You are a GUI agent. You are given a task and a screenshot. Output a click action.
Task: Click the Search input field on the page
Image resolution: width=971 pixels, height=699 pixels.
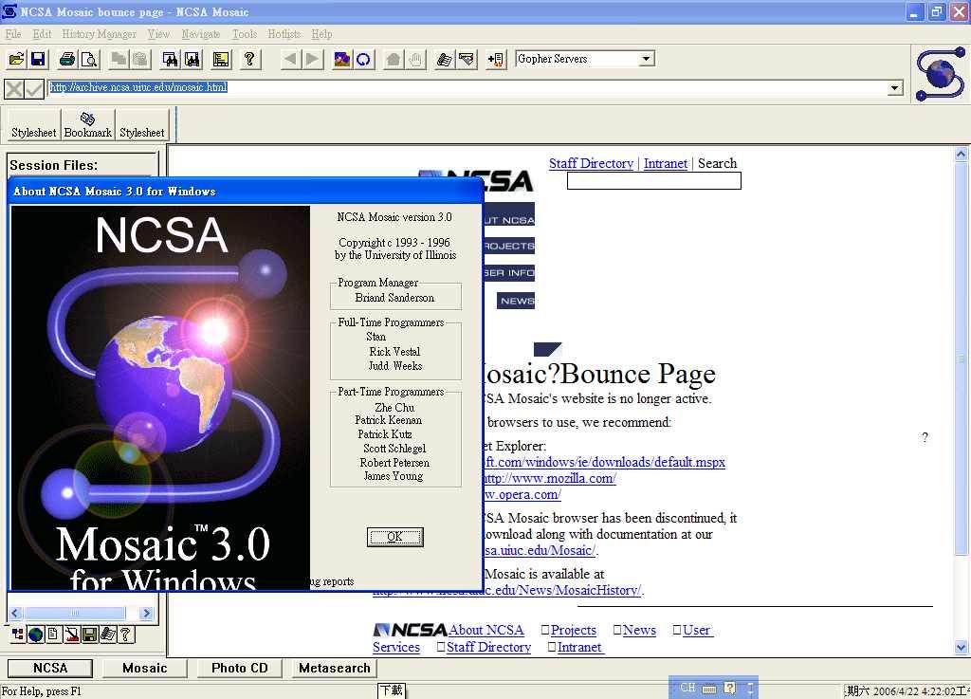[x=653, y=181]
